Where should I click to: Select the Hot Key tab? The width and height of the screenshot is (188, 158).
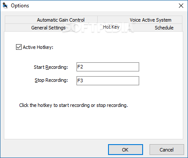(x=111, y=27)
